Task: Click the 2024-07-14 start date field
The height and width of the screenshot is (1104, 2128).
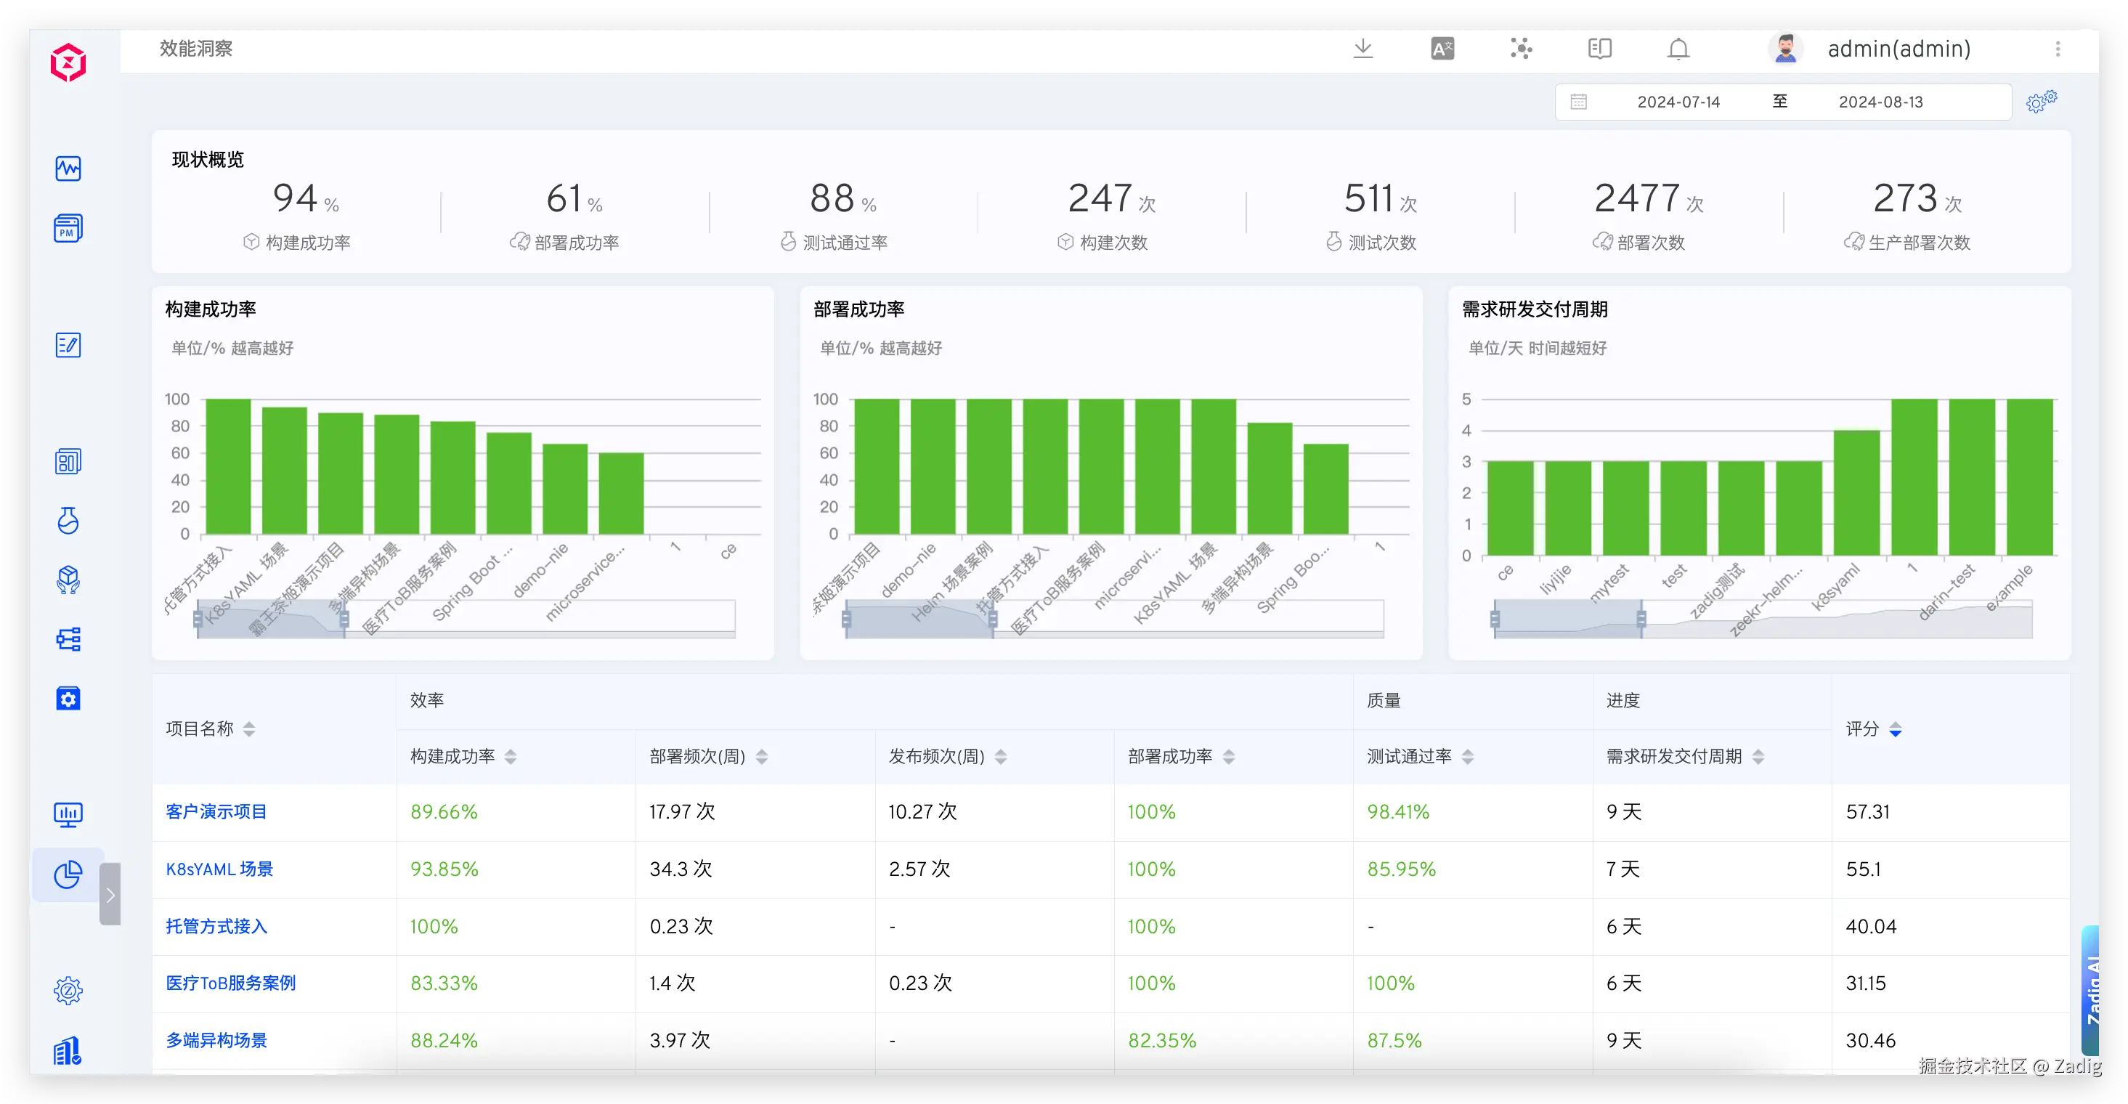Action: [1678, 102]
